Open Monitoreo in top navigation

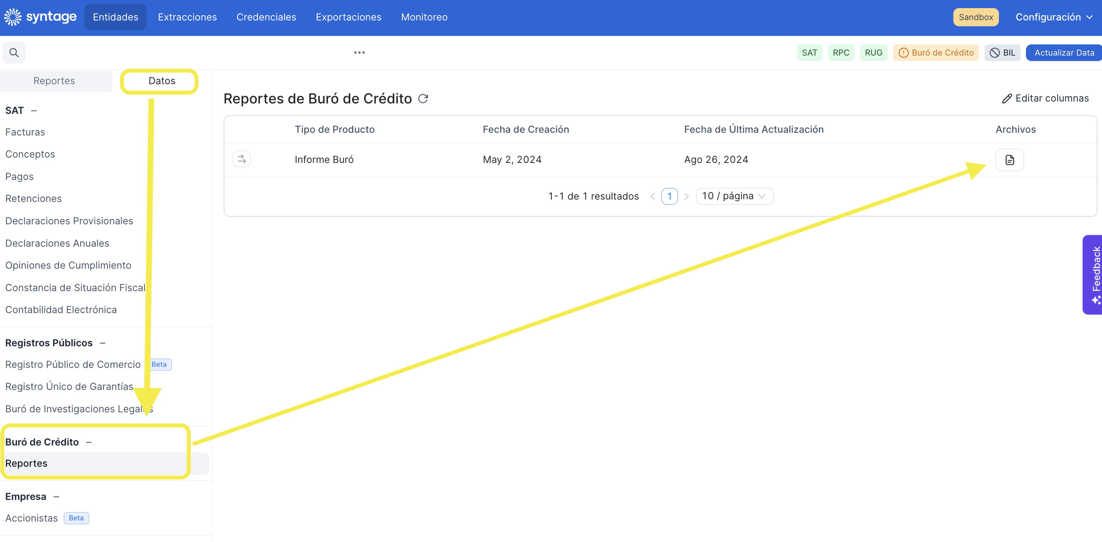tap(424, 17)
